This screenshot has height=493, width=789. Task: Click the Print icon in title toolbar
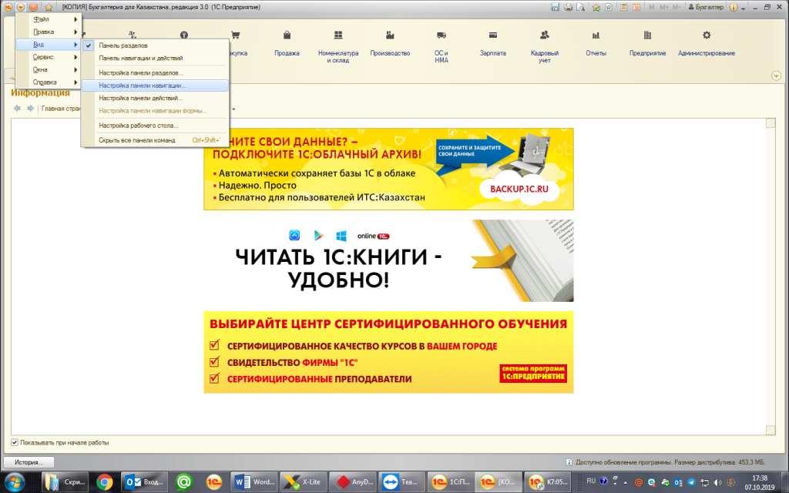coord(568,7)
